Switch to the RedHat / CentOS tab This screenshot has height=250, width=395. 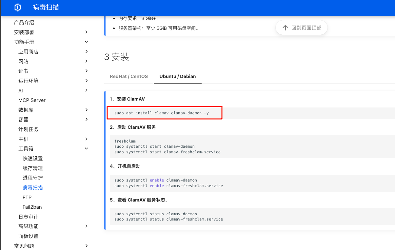tap(129, 76)
